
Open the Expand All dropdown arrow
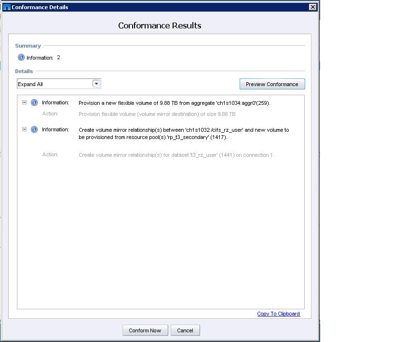(x=96, y=84)
